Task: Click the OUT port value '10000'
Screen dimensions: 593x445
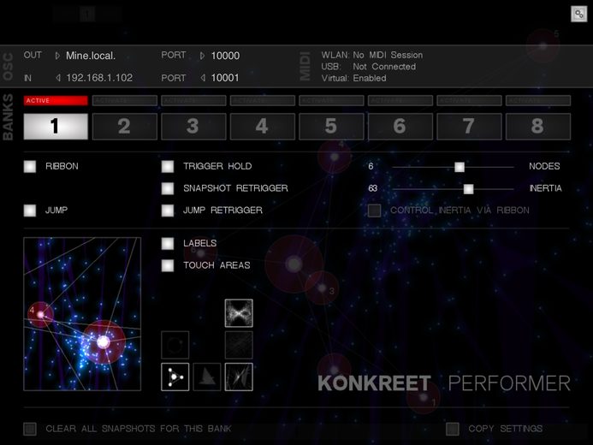Action: coord(225,56)
